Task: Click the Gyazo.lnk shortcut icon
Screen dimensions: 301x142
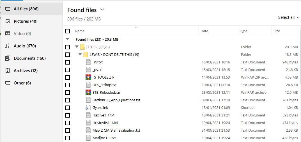Action: click(88, 107)
